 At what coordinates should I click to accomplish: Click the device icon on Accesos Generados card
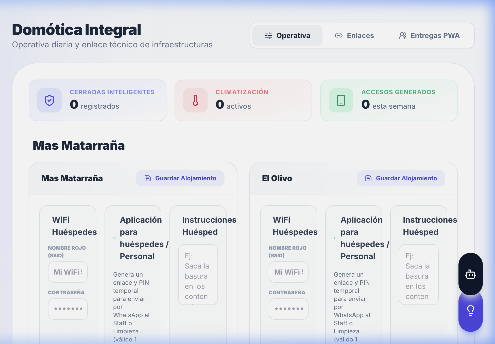coord(341,100)
